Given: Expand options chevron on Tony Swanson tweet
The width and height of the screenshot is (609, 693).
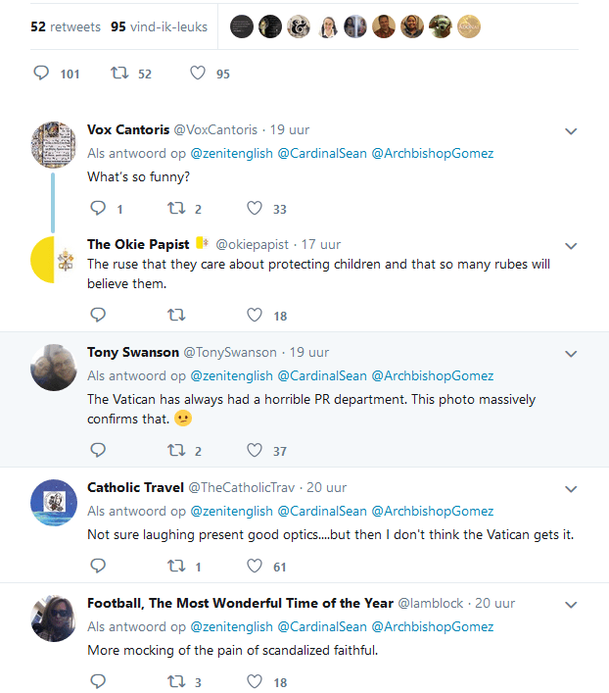Looking at the screenshot, I should tap(572, 353).
